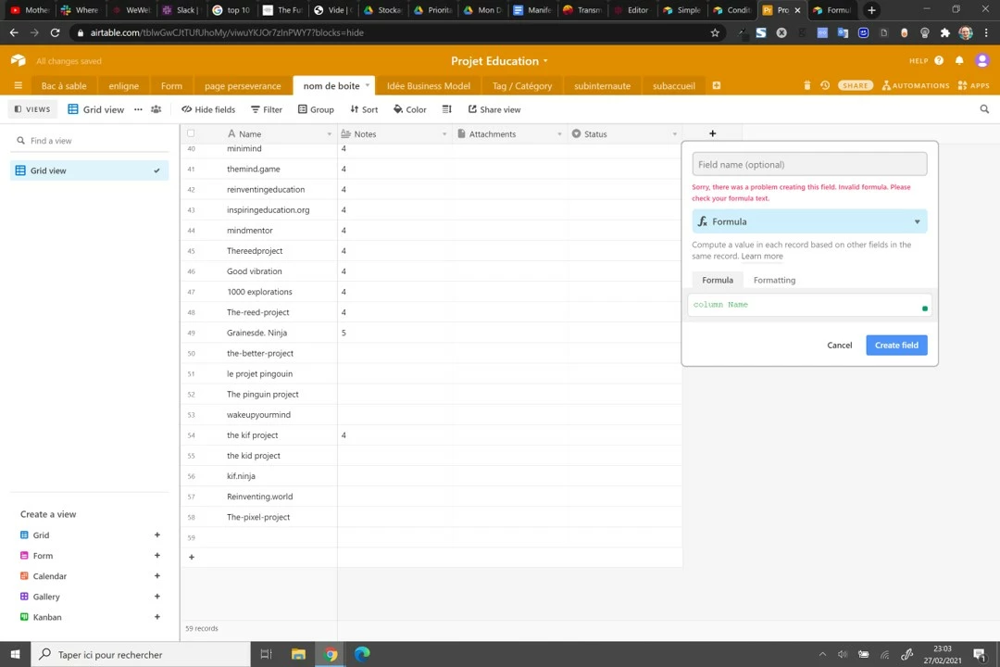1000x667 pixels.
Task: Switch to enligne table tab
Action: 124,85
